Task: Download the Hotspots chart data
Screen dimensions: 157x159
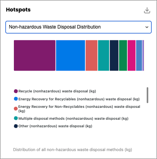Action: [x=147, y=10]
